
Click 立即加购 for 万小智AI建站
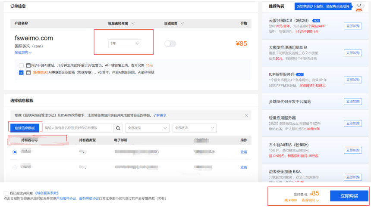(x=353, y=150)
